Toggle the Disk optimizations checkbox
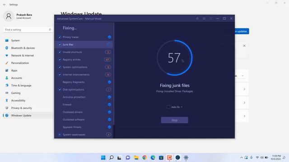The width and height of the screenshot is (289, 162). (60, 90)
